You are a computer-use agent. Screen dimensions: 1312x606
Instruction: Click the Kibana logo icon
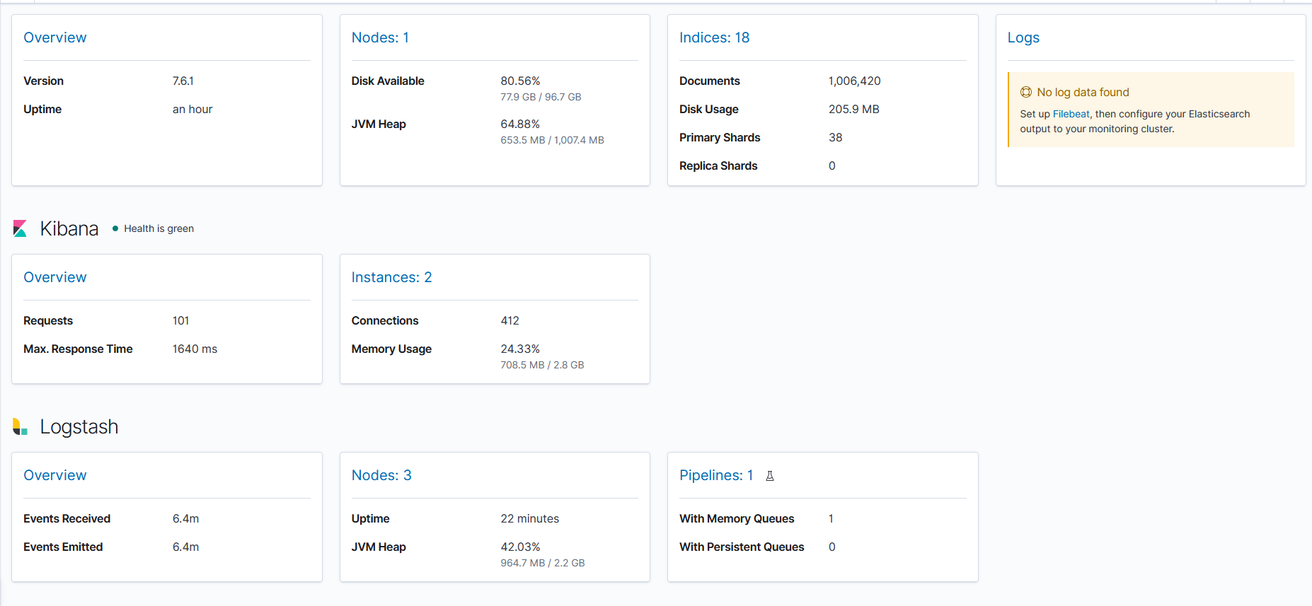(x=20, y=228)
